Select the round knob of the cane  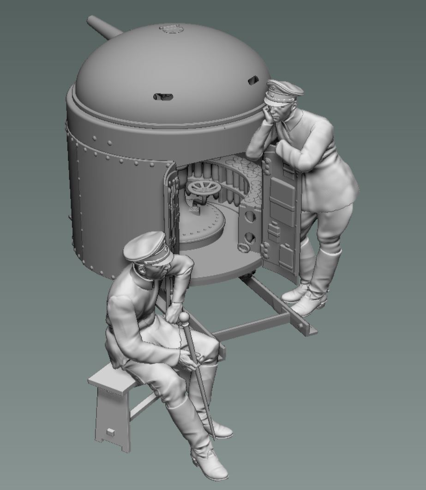coord(184,317)
